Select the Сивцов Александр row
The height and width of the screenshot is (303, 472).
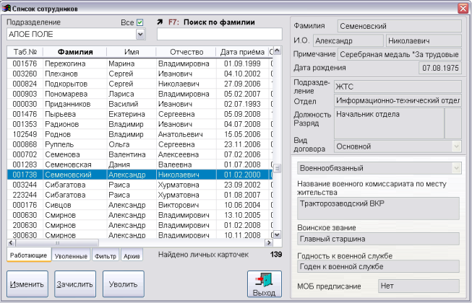click(140, 205)
